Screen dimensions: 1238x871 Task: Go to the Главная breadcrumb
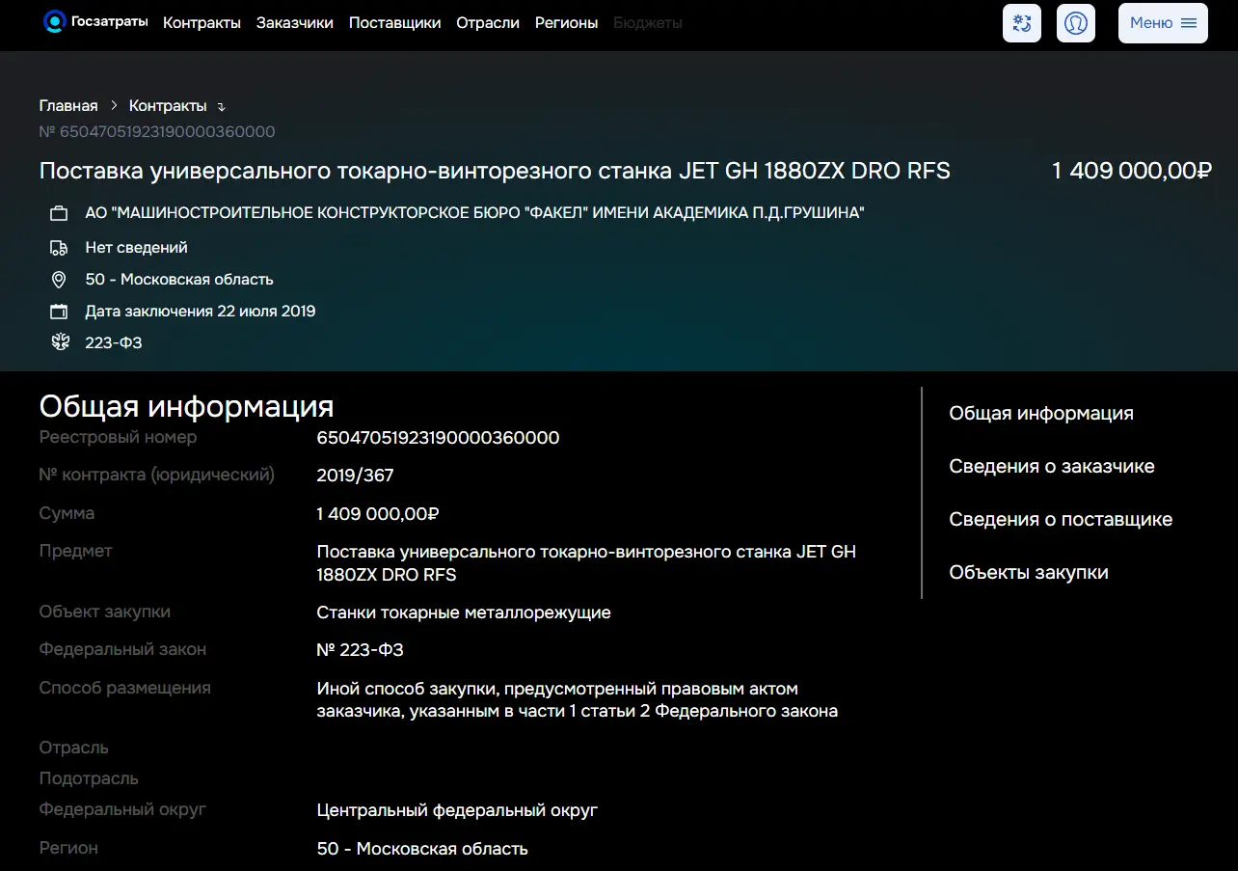tap(68, 105)
